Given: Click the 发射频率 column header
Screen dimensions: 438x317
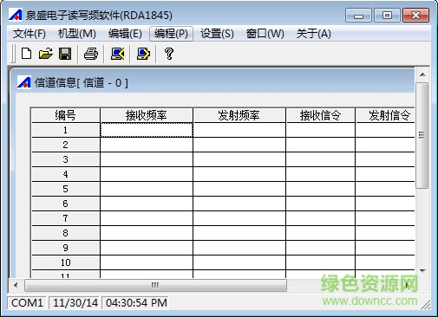Looking at the screenshot, I should (239, 115).
